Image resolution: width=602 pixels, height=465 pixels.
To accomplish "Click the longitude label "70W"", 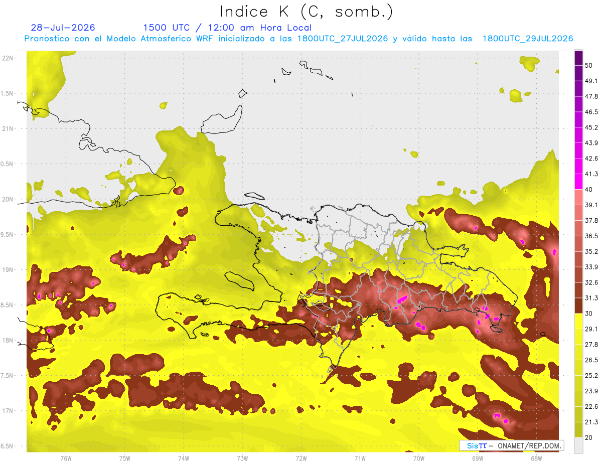I will 419,458.
